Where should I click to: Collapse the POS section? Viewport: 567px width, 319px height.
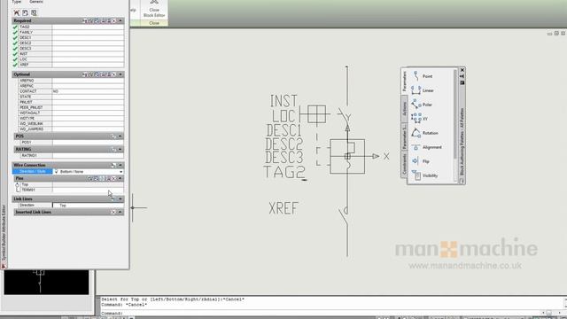[x=120, y=136]
